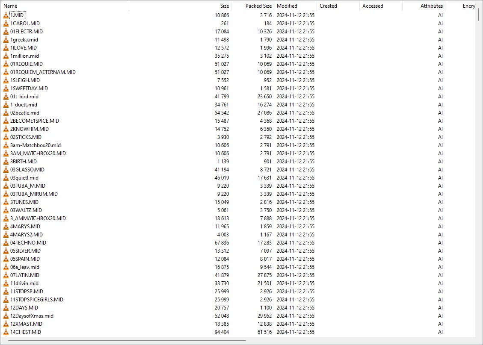Click the cone icon beside 1million.mid
Screen dimensions: 483x345
tap(6, 56)
